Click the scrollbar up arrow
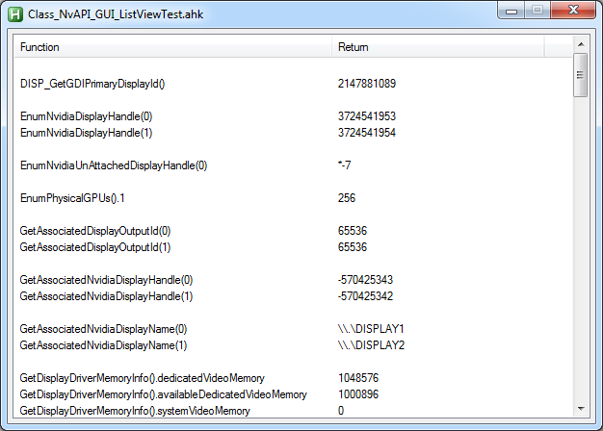The width and height of the screenshot is (603, 431). [x=581, y=44]
